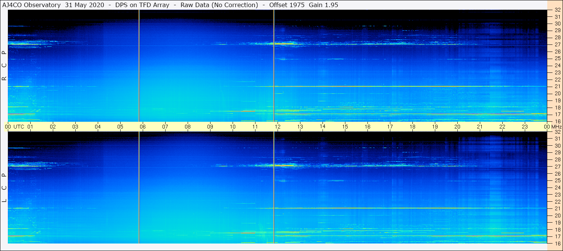
Task: Click the LCP label beside the lower spectrogram
Action: (4, 188)
